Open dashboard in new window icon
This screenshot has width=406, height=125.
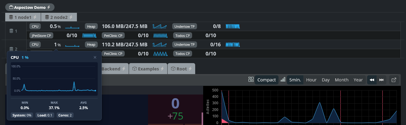(394, 80)
